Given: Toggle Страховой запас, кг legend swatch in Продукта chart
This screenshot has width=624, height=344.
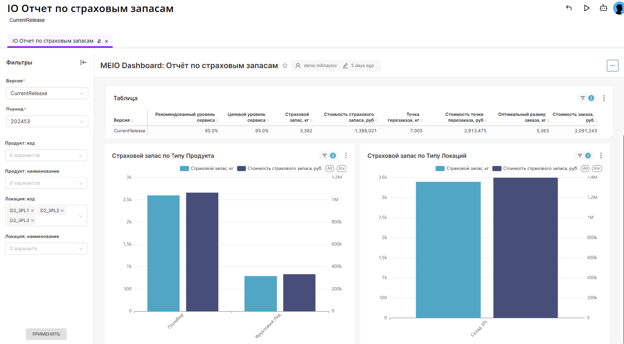Looking at the screenshot, I should 185,168.
